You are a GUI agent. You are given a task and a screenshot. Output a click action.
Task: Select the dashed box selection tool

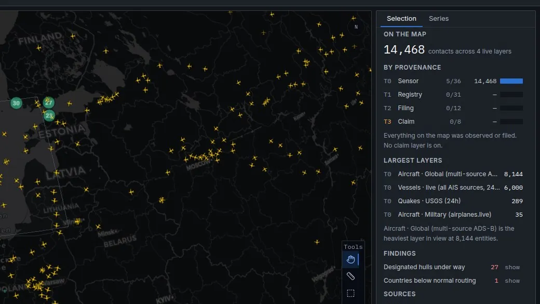(x=350, y=293)
